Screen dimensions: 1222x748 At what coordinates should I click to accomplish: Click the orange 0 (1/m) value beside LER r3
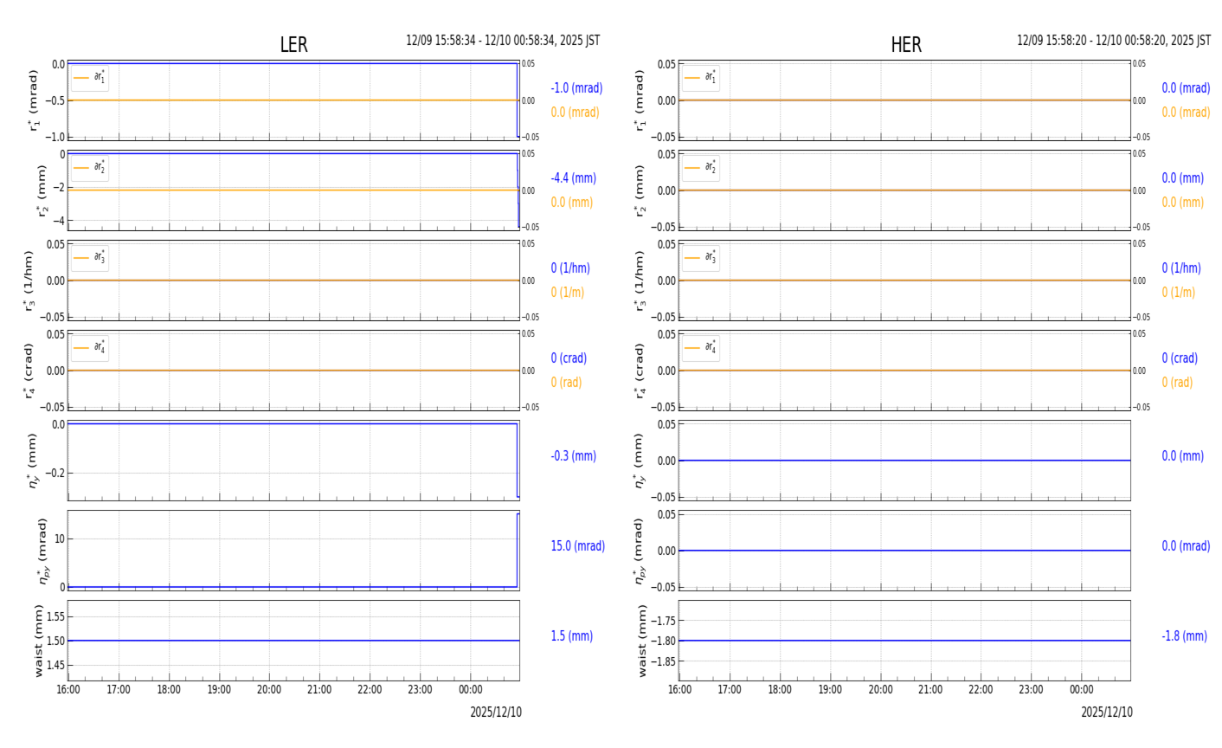click(567, 293)
